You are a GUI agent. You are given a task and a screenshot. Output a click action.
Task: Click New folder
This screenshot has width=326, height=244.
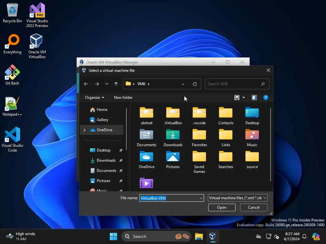coord(123,98)
